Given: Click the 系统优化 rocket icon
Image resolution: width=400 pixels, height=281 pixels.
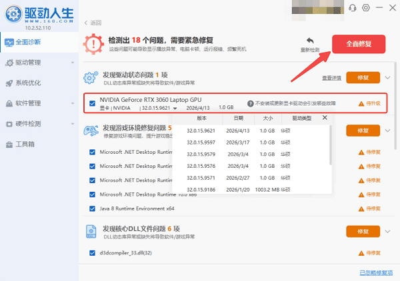Looking at the screenshot, I should coord(9,83).
